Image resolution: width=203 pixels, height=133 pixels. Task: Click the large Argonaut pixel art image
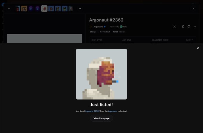(x=101, y=74)
